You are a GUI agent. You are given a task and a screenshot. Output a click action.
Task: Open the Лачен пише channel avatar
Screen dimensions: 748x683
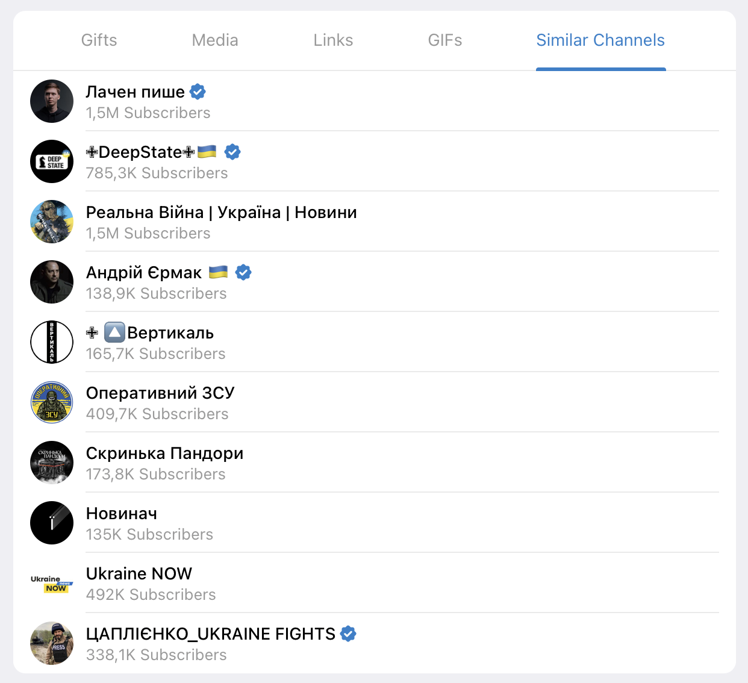52,101
